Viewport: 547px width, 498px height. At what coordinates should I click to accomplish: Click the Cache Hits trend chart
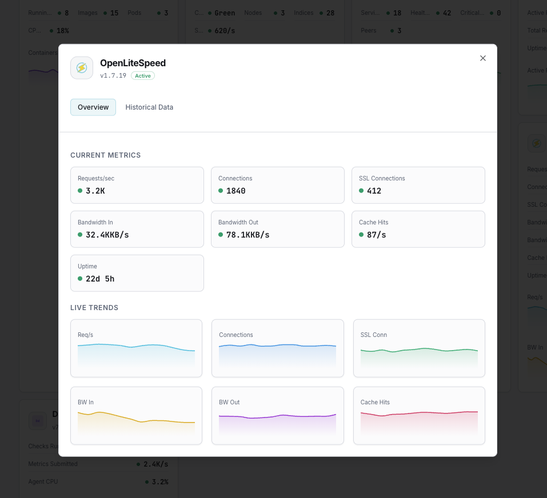tap(419, 415)
